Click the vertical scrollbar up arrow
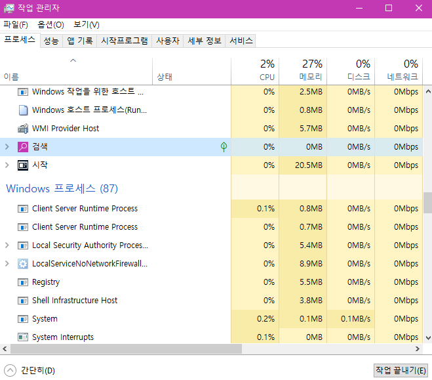Image resolution: width=432 pixels, height=380 pixels. pyautogui.click(x=428, y=91)
